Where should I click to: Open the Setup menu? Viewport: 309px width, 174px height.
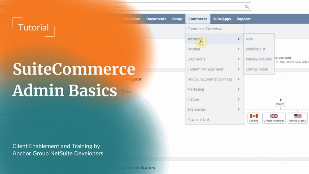177,19
